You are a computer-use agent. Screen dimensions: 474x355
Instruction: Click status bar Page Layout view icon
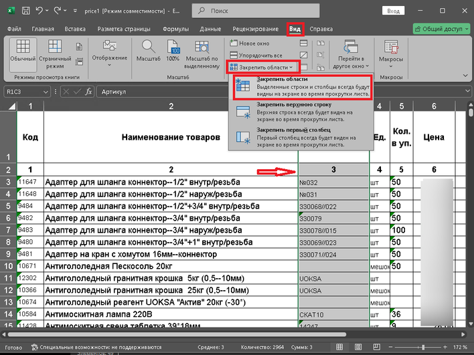(x=358, y=347)
